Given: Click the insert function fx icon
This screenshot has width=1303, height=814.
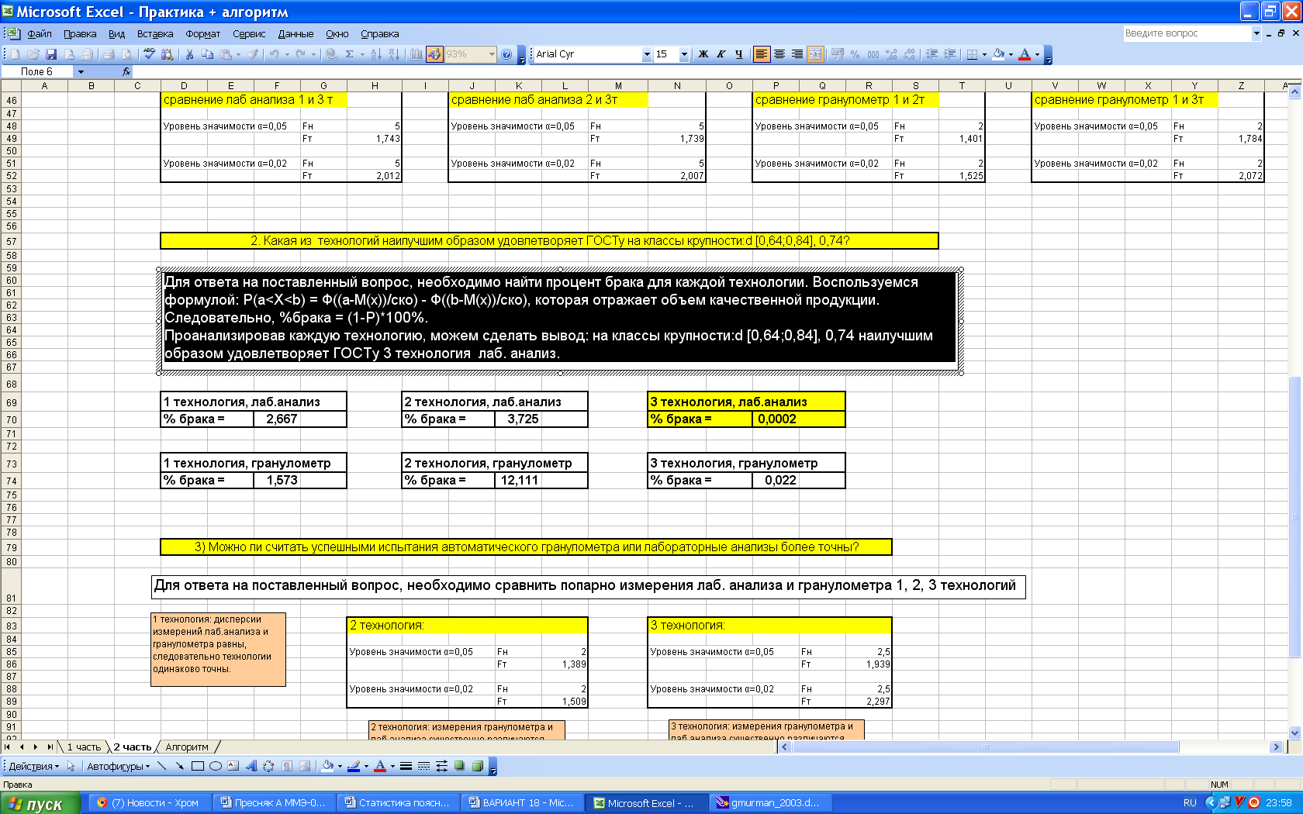Looking at the screenshot, I should tap(126, 71).
